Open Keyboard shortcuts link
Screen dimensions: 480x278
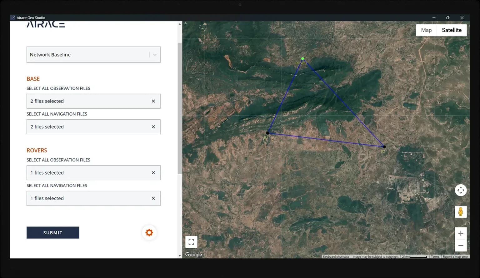coord(336,257)
